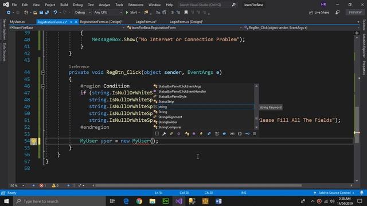
Task: Open the Server Explorer side tab
Action: click(4, 30)
